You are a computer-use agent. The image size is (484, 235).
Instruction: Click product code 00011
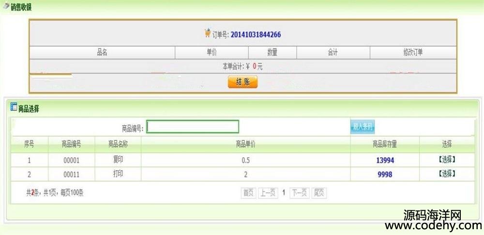tap(71, 175)
